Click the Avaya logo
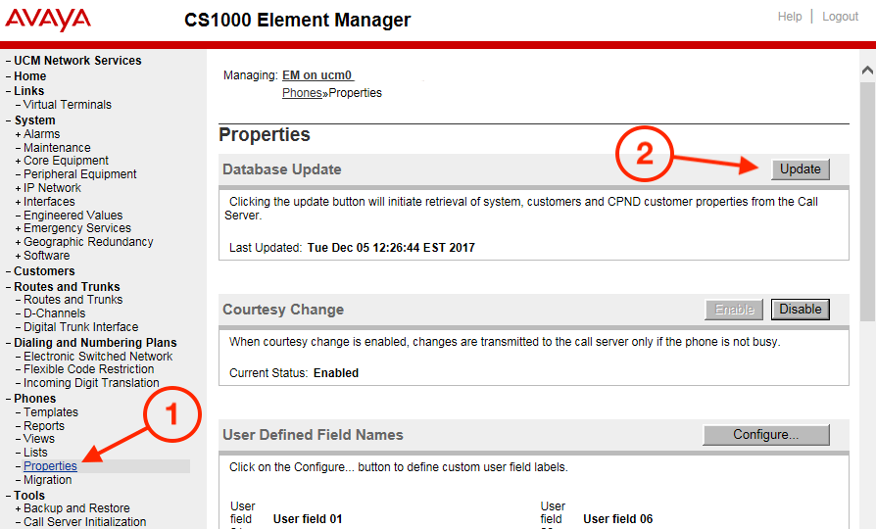 [48, 20]
